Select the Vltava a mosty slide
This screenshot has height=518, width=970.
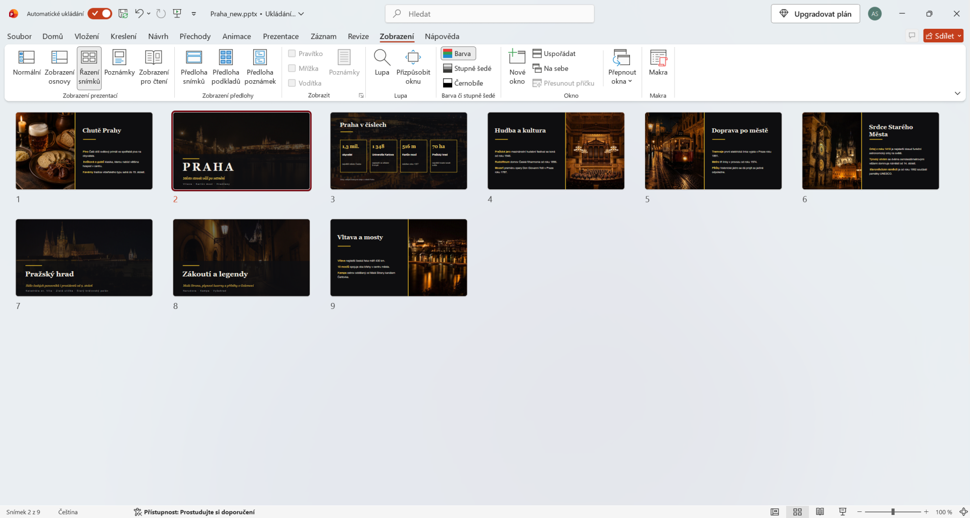[x=399, y=257]
